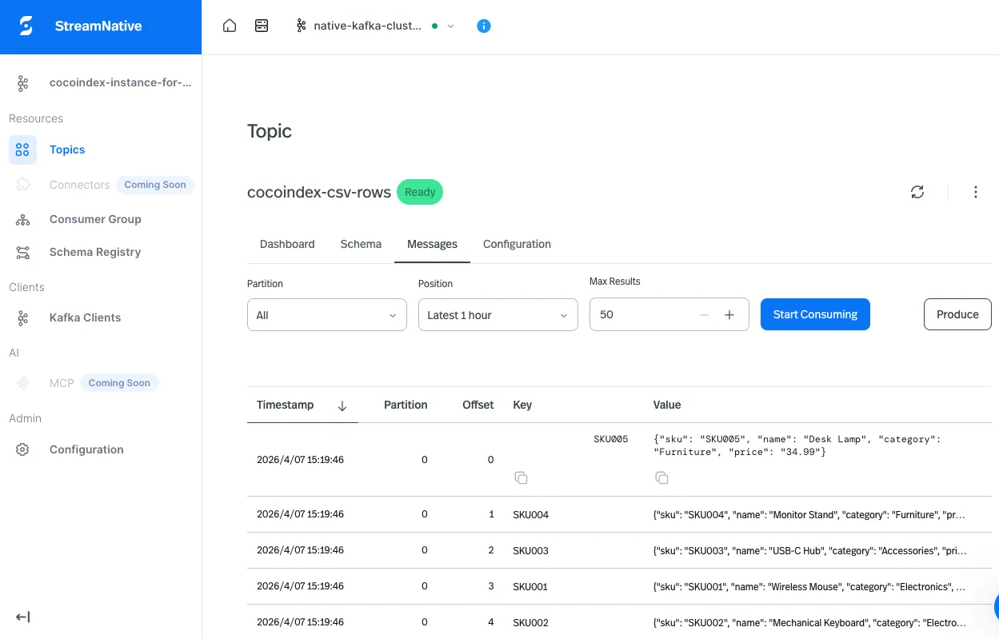
Task: Open the cluster info icon
Action: click(x=483, y=26)
